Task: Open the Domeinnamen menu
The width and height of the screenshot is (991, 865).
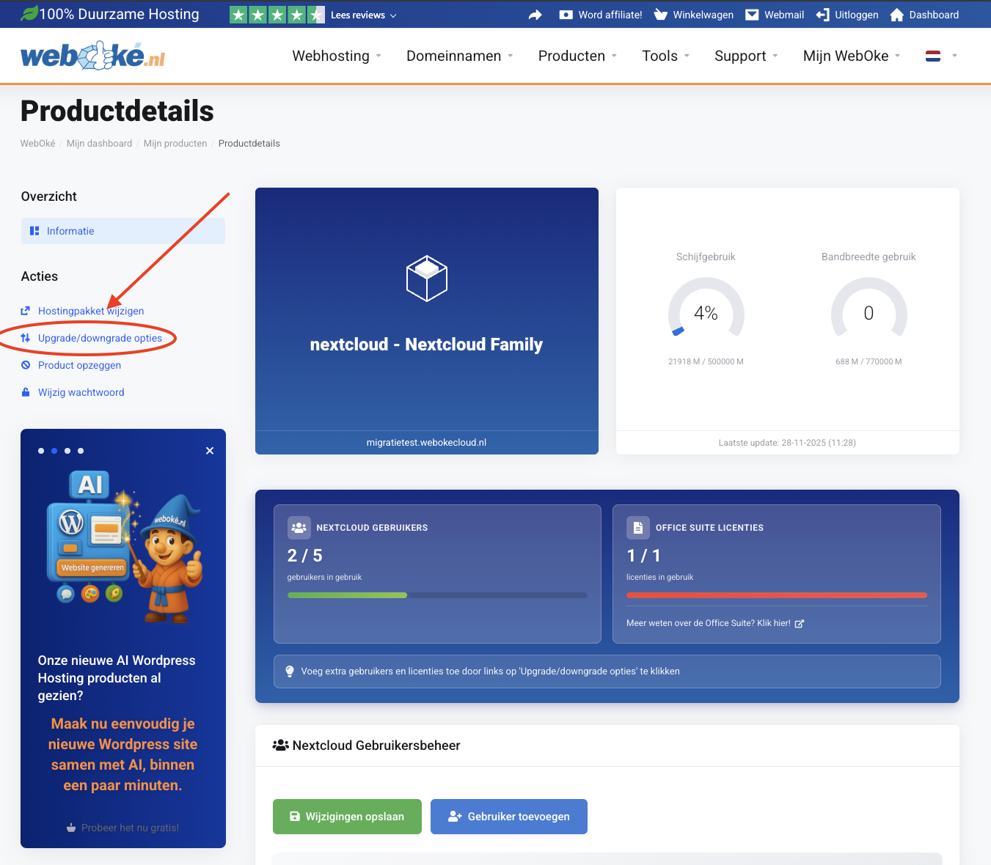Action: [454, 56]
